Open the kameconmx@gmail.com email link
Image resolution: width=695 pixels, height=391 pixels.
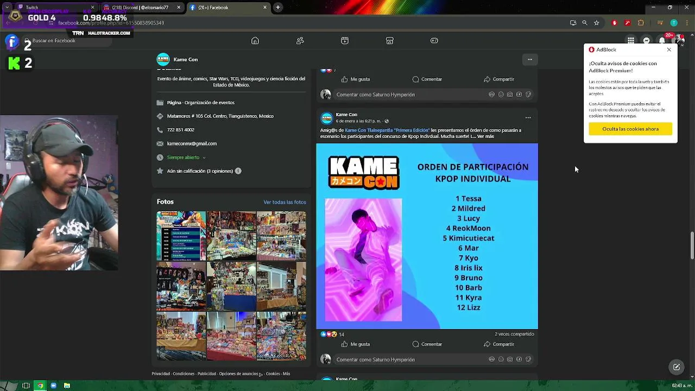click(192, 144)
